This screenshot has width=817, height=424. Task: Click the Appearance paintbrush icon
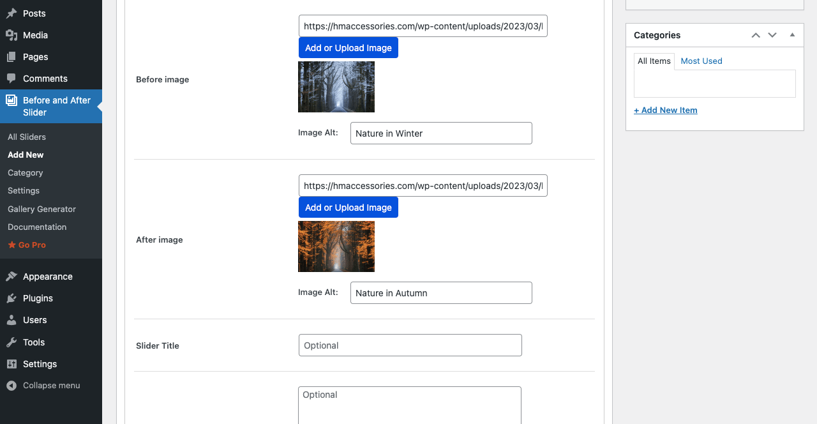click(x=11, y=276)
